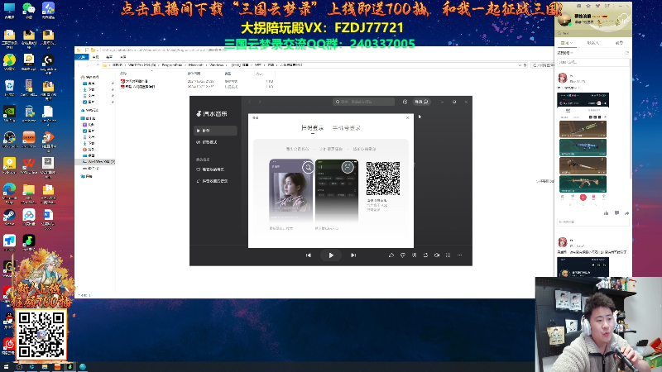Toggle the loop playback mode icon
Screen dimensions: 662x372
pyautogui.click(x=425, y=255)
